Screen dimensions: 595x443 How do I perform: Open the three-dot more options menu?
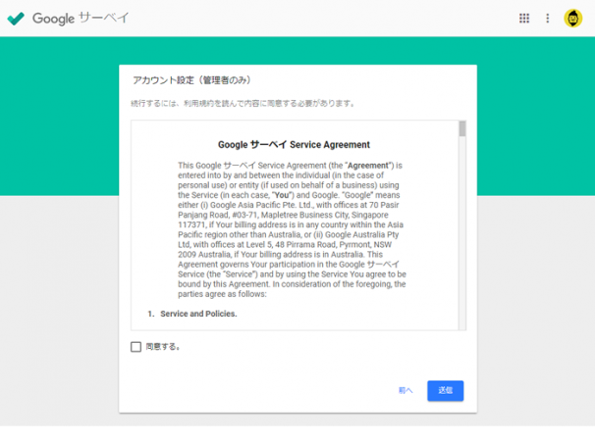coord(547,19)
